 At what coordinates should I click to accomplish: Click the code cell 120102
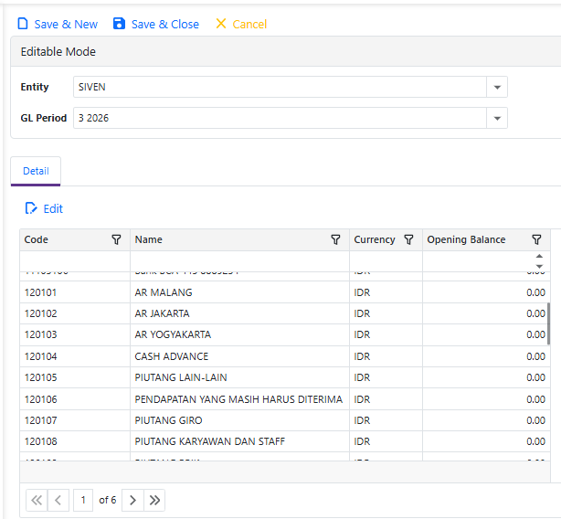(x=75, y=313)
